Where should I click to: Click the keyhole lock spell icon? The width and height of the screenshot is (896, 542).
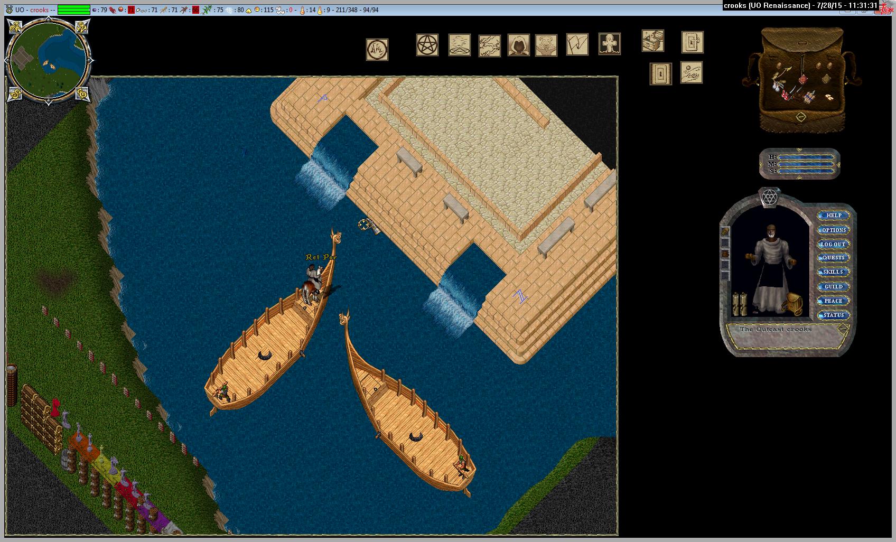pyautogui.click(x=661, y=74)
